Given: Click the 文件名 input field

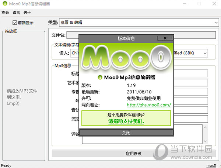Looking at the screenshot, I should [141, 35].
